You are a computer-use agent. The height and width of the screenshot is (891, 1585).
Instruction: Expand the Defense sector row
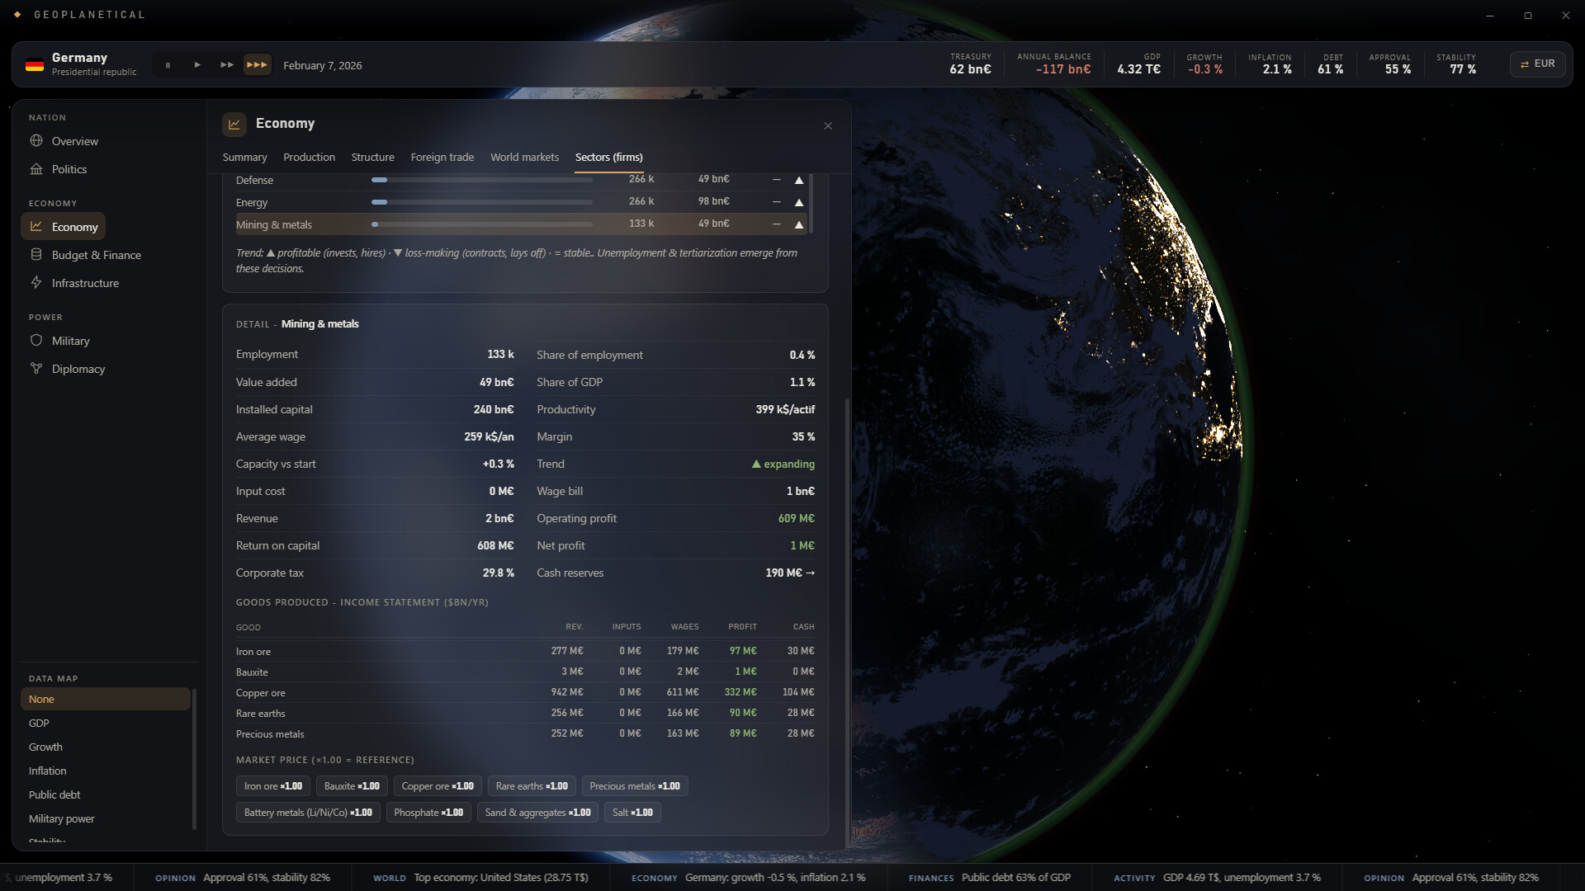[x=521, y=180]
